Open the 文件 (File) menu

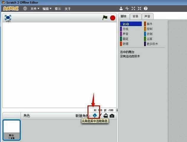click(x=35, y=9)
